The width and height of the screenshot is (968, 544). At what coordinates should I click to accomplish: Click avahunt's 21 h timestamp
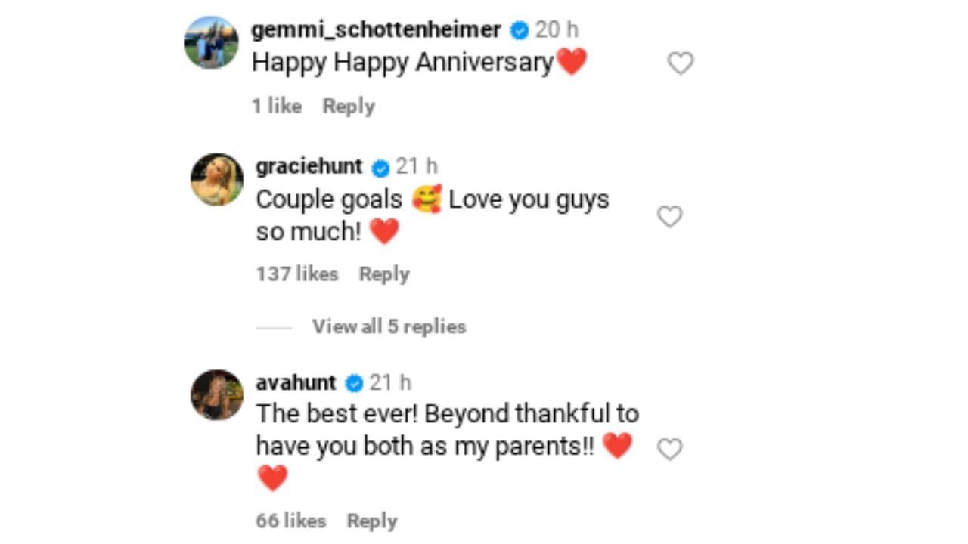click(x=390, y=382)
